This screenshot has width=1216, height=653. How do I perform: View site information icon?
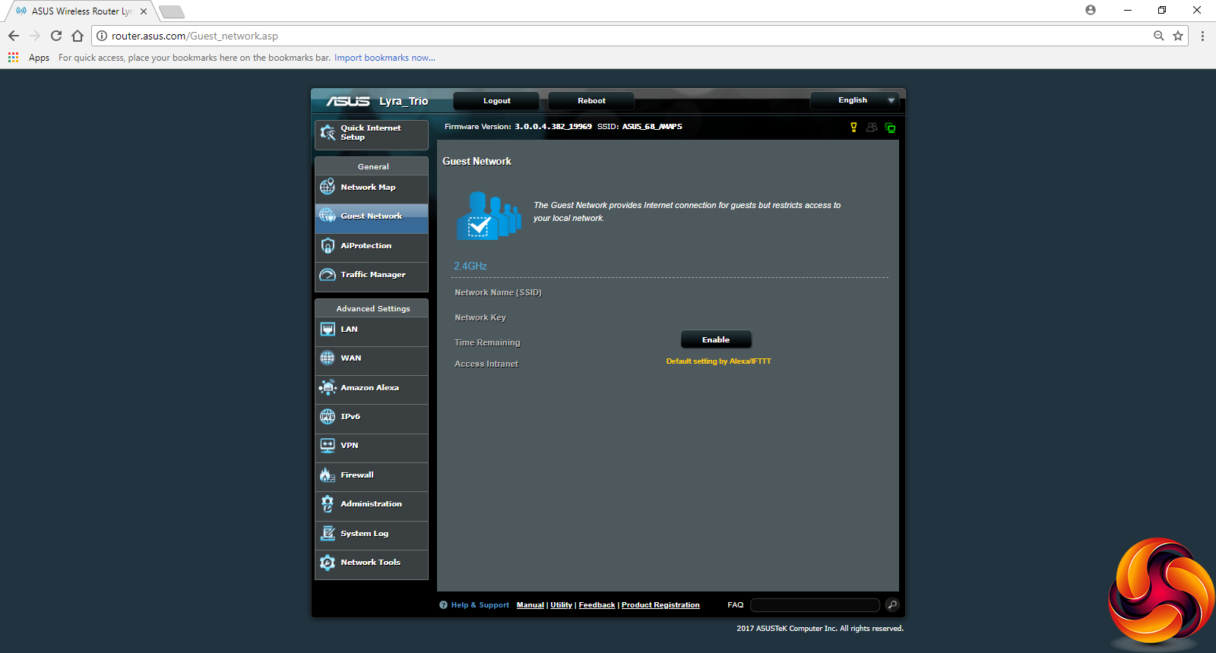tap(102, 36)
